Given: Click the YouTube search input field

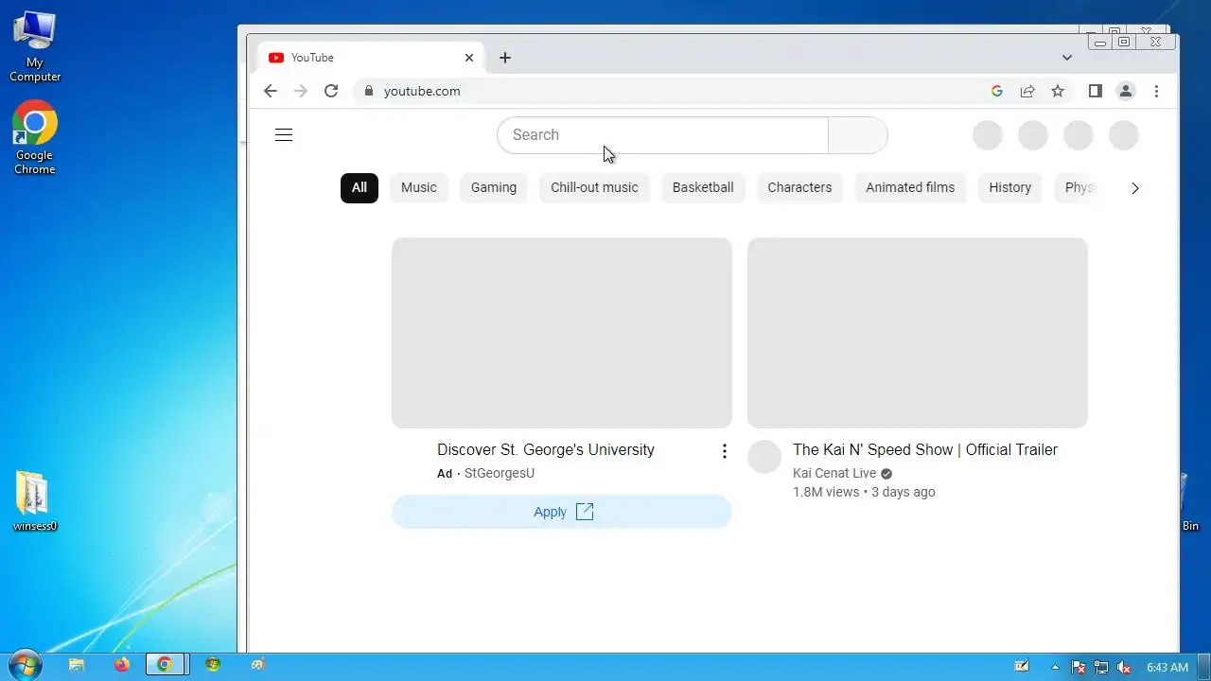Looking at the screenshot, I should (662, 135).
